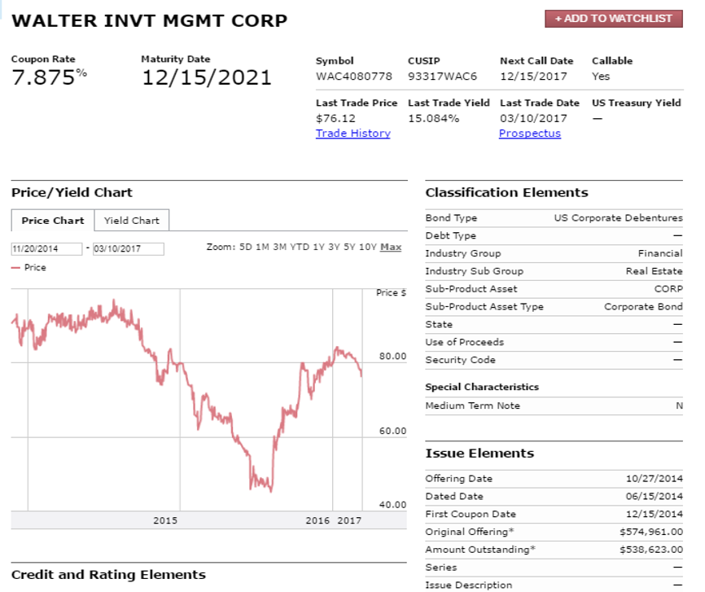Click the Add to Watchlist button
This screenshot has width=705, height=592.
coord(613,19)
